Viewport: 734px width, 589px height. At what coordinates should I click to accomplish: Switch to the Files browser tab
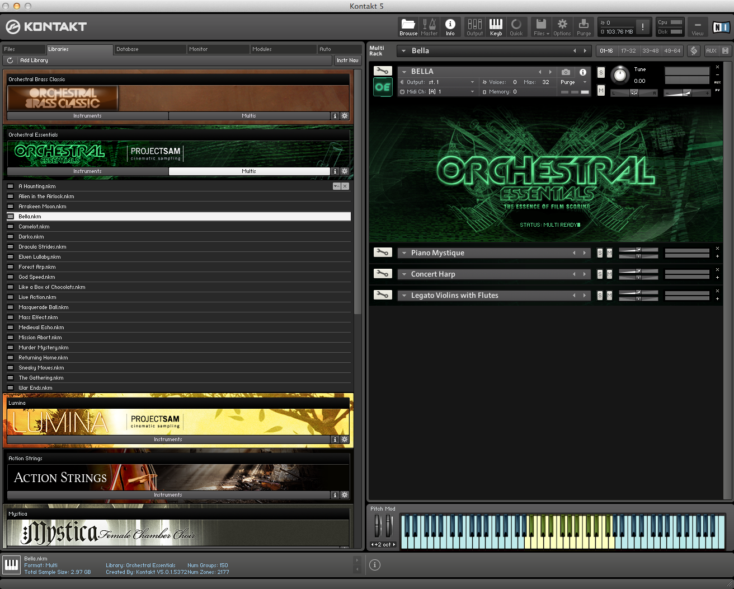(23, 49)
